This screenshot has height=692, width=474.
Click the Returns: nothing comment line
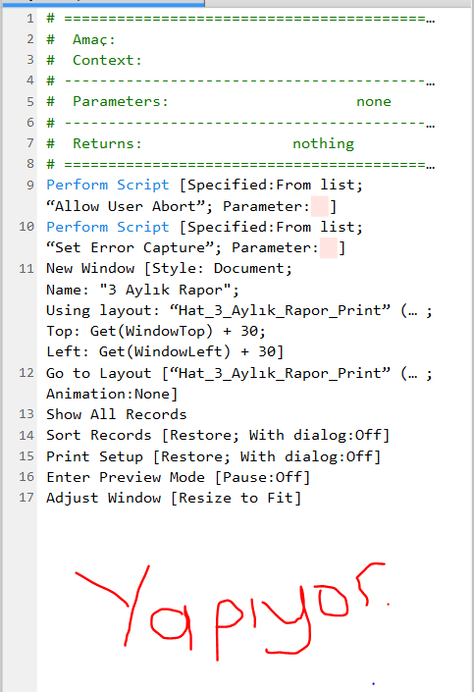tap(200, 143)
